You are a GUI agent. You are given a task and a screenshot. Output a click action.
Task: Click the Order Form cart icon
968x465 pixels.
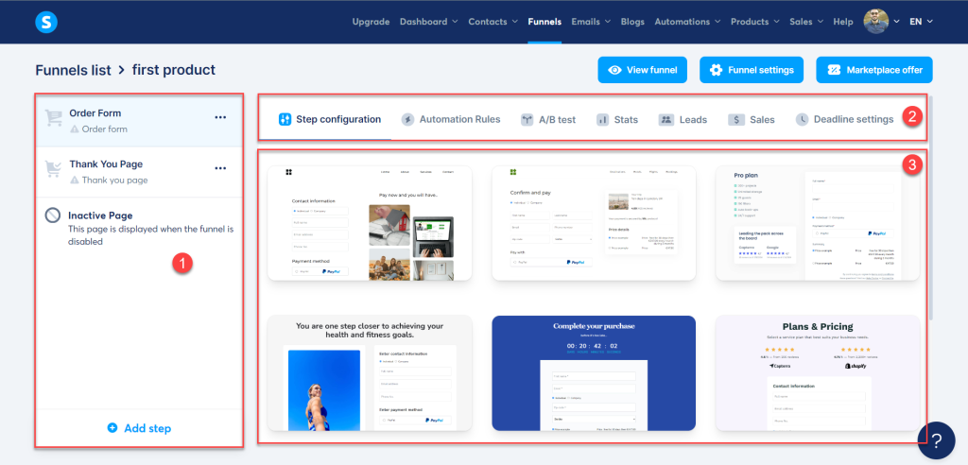point(54,119)
